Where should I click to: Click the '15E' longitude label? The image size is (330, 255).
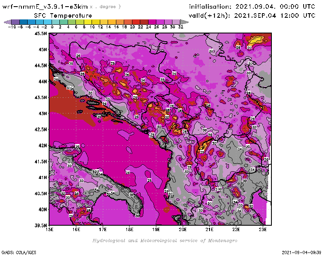49,229
